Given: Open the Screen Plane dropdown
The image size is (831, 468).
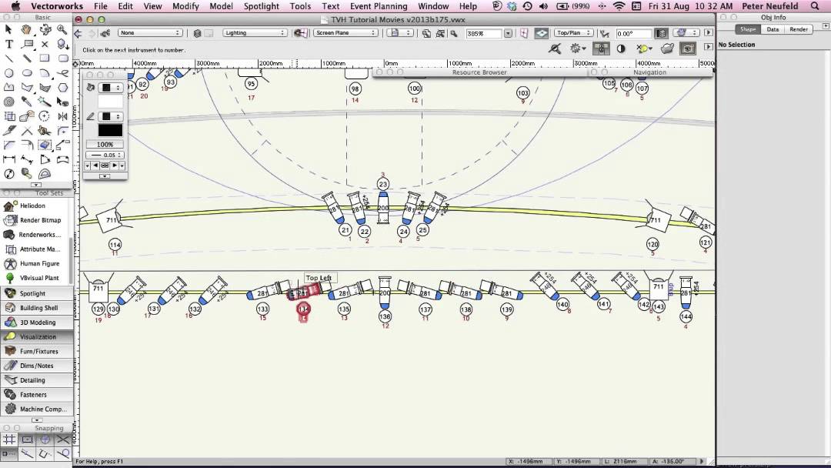Looking at the screenshot, I should (x=345, y=33).
